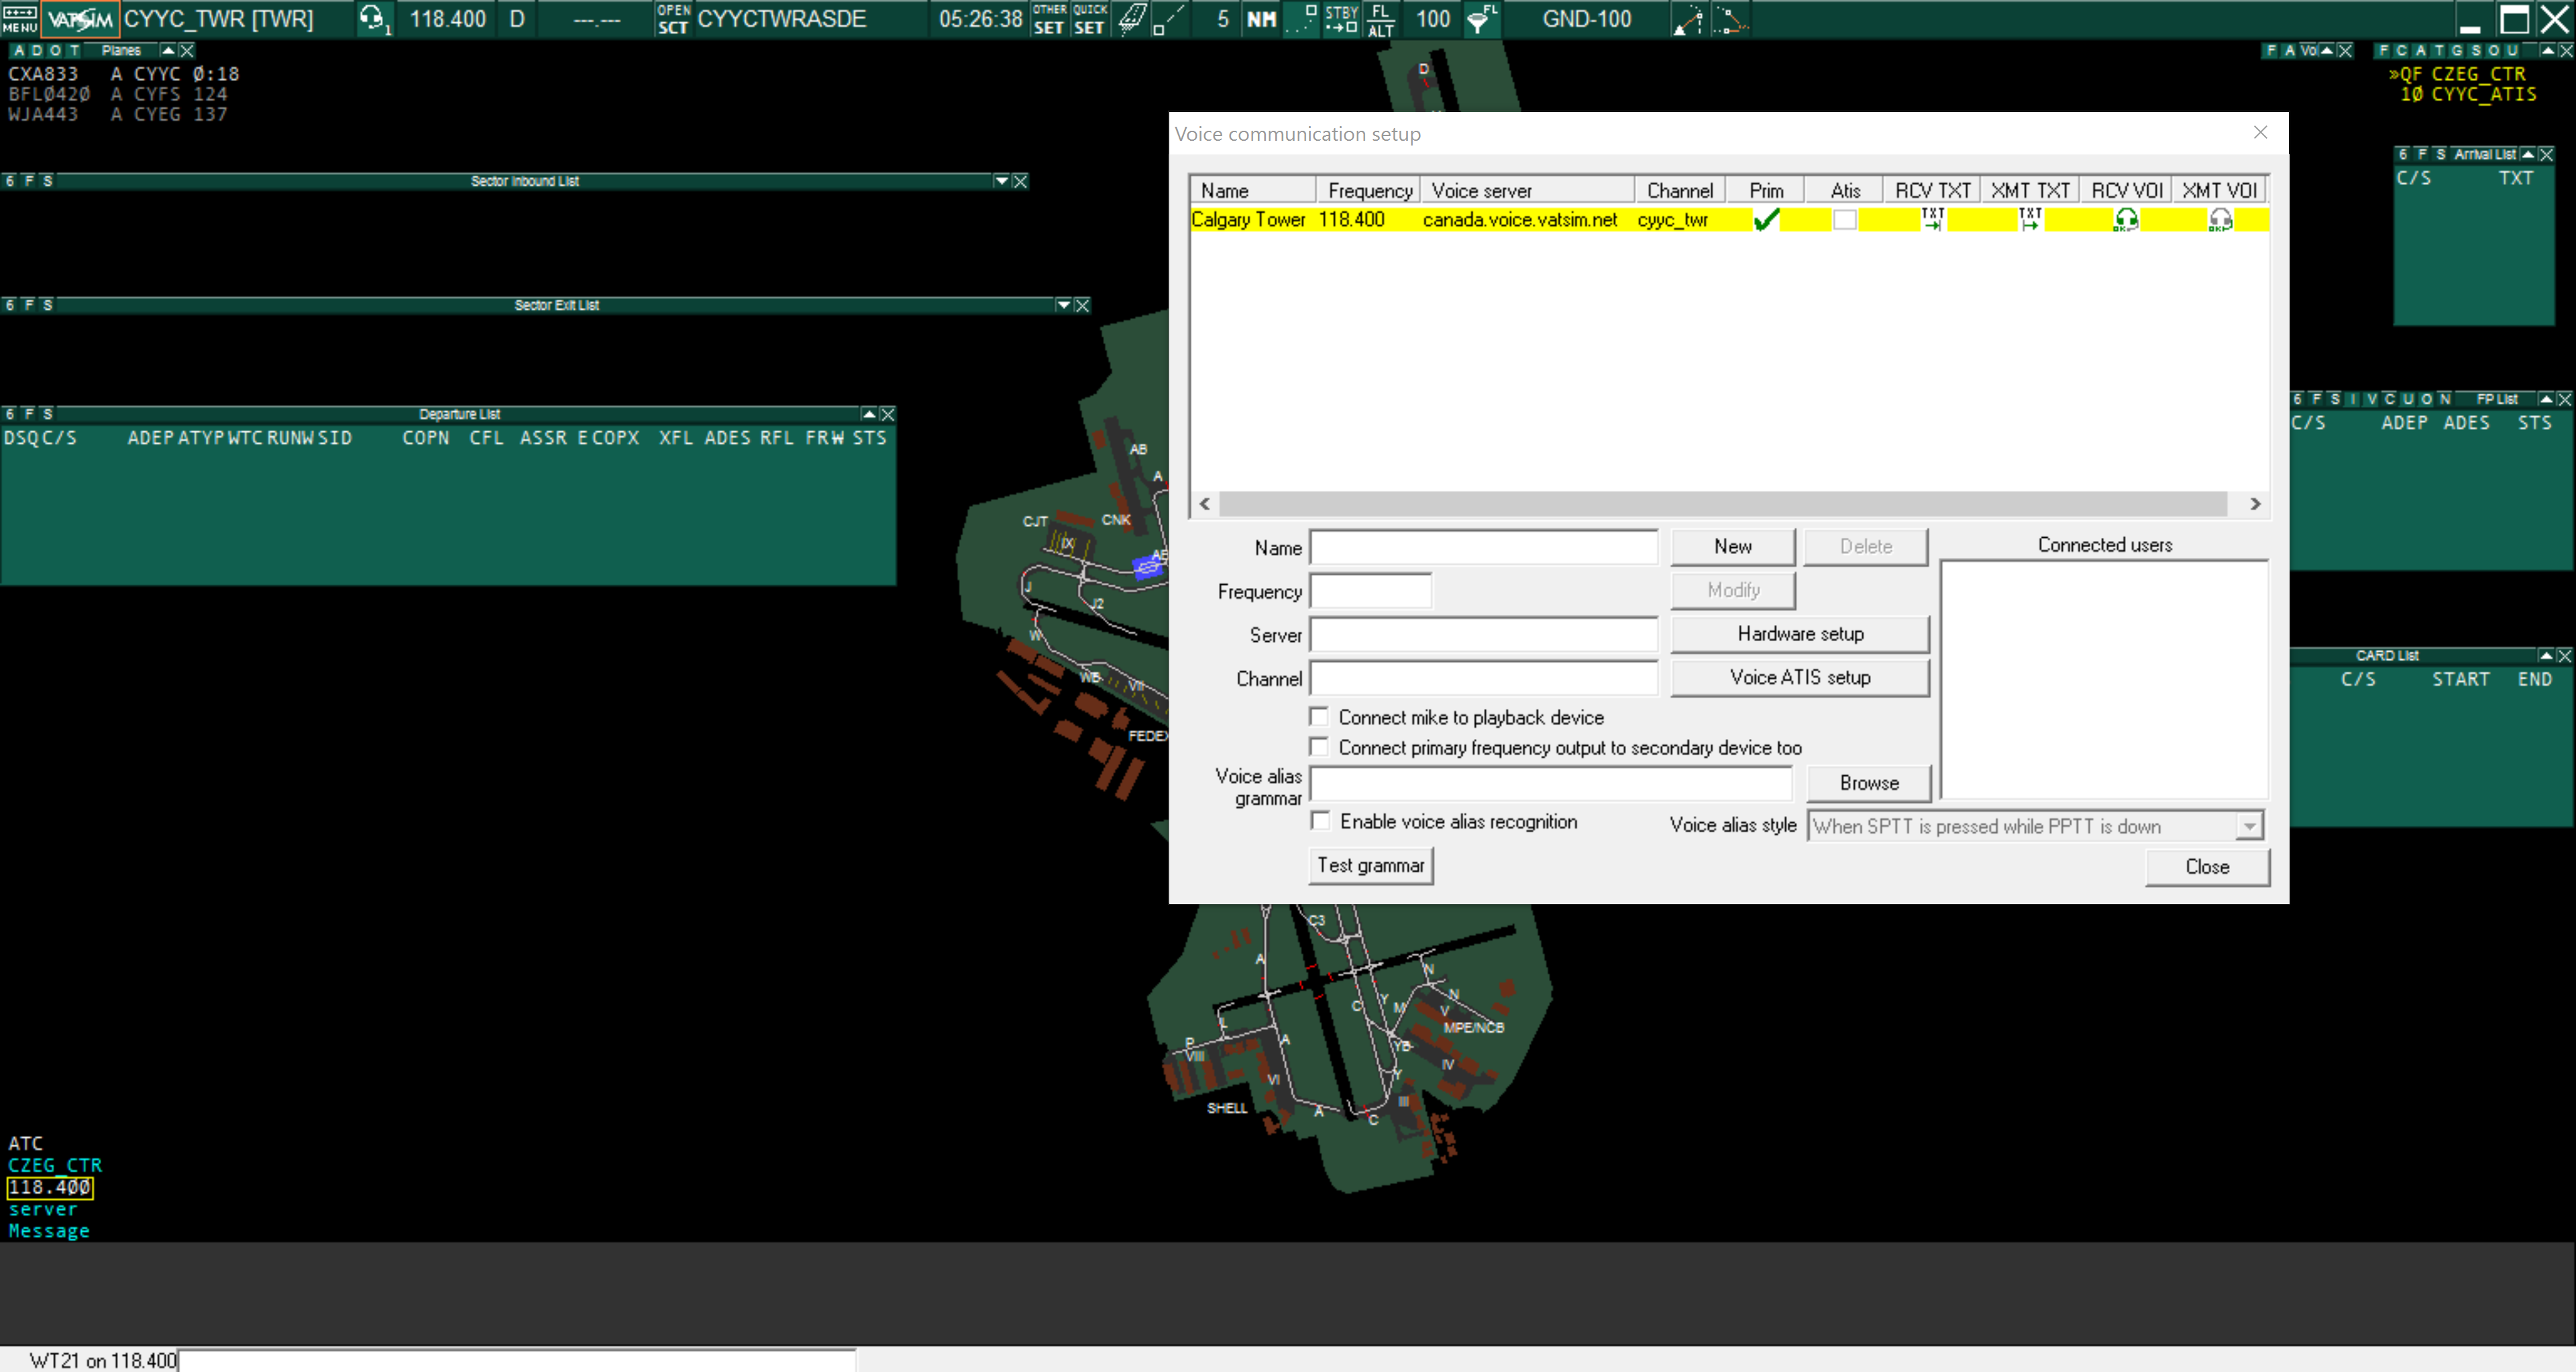Toggle STBY standby mode icon

1341,18
